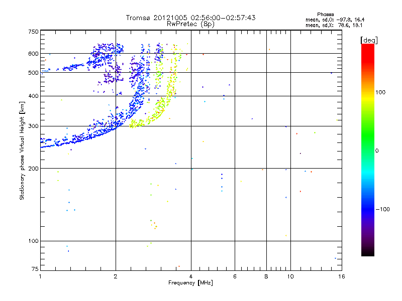The height and width of the screenshot is (301, 402).
Task: Click the x-axis tick label '4'
Action: point(191,276)
